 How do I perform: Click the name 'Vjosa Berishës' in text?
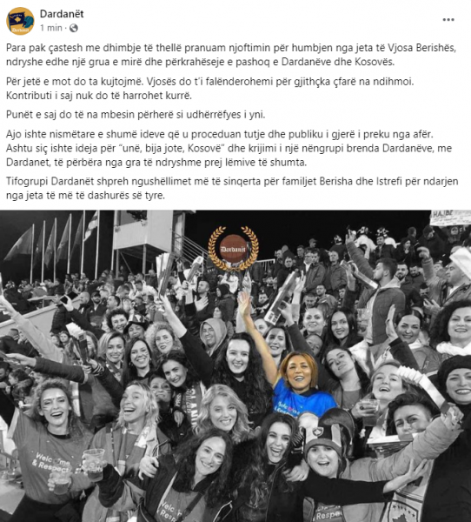click(x=421, y=48)
